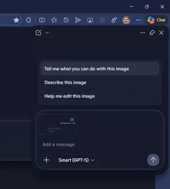Select 'Describe this image' suggestion

tap(100, 82)
